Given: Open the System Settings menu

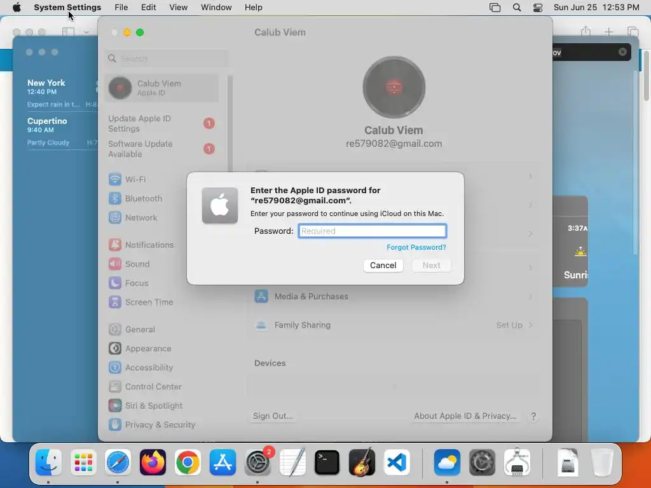Looking at the screenshot, I should tap(67, 8).
